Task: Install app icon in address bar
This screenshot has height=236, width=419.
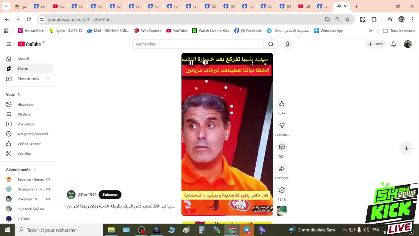Action: (x=328, y=19)
